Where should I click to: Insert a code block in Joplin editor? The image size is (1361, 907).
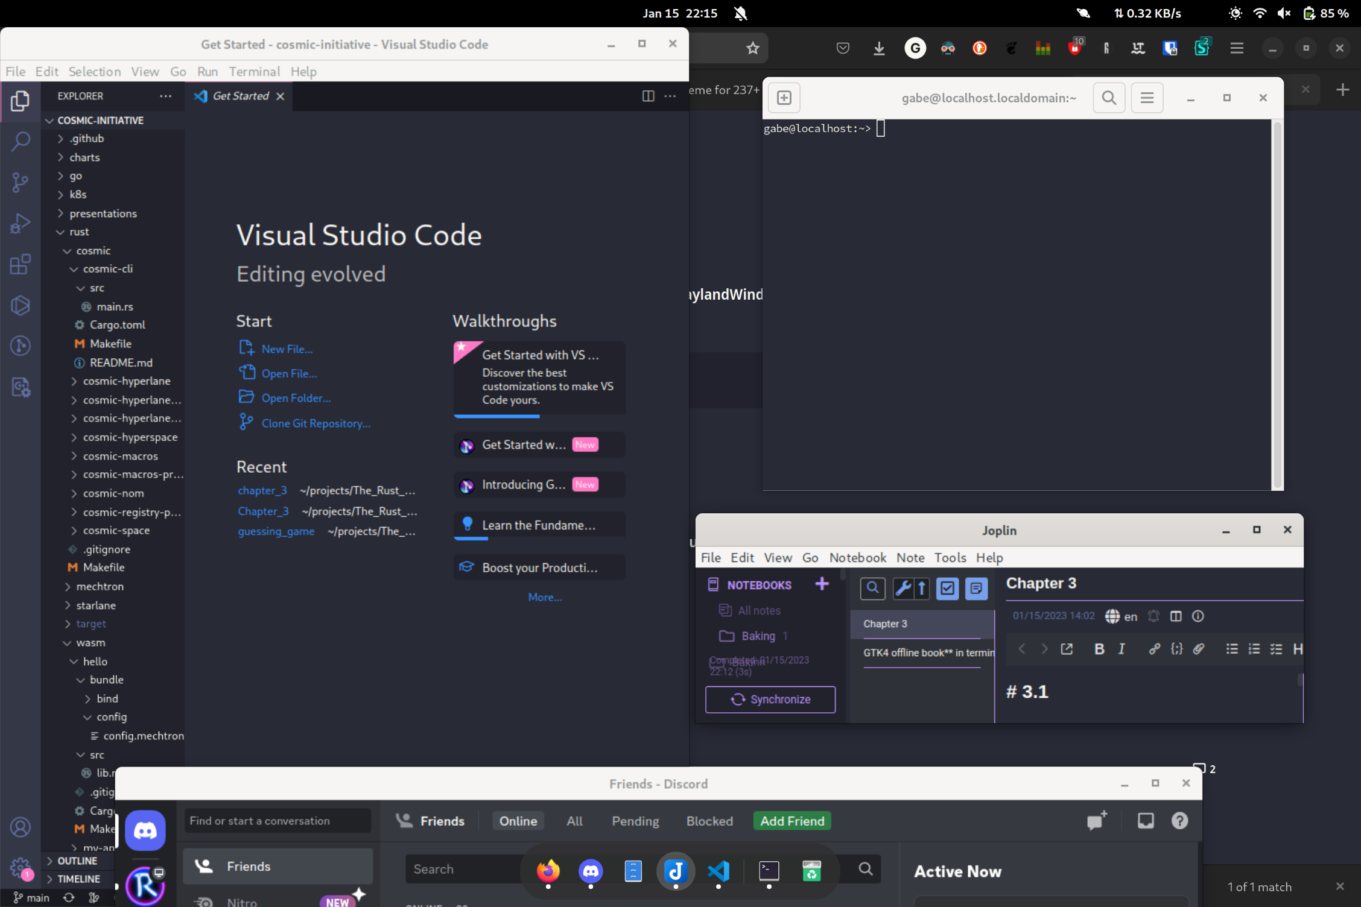pyautogui.click(x=1176, y=649)
